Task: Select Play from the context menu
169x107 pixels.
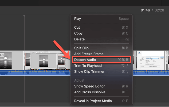Action: click(x=78, y=19)
